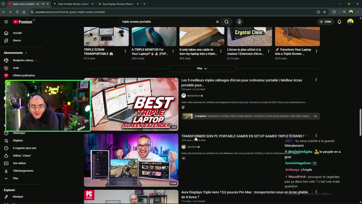362x204 pixels.
Task: Run search with magnifier button
Action: [x=227, y=22]
